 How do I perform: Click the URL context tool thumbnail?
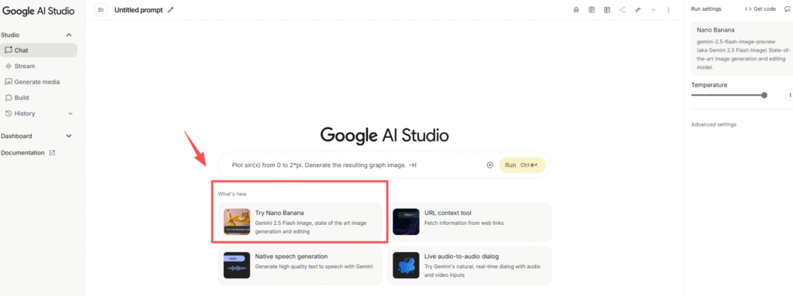406,222
